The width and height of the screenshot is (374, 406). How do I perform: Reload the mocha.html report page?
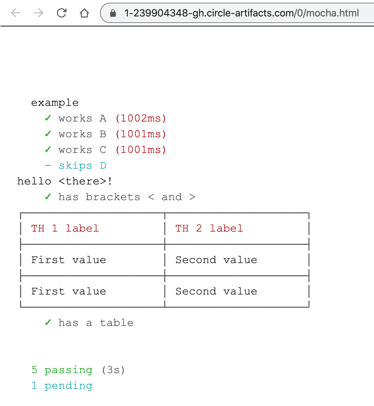61,13
